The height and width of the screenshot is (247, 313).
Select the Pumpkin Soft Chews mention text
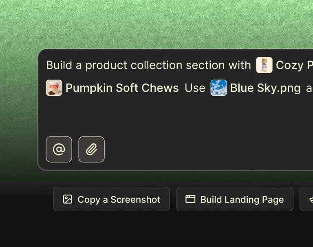click(122, 88)
